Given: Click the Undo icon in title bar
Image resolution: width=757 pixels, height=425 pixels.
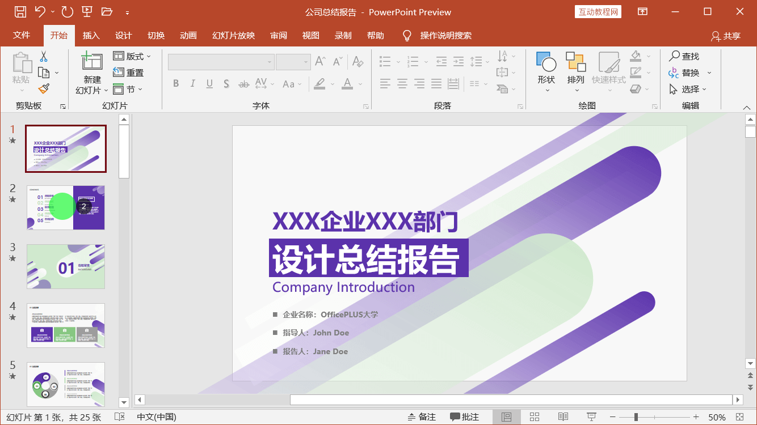Looking at the screenshot, I should [x=40, y=11].
